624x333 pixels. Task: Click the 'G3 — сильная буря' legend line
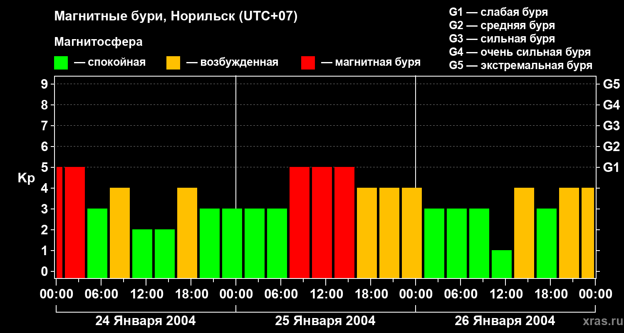coord(502,39)
